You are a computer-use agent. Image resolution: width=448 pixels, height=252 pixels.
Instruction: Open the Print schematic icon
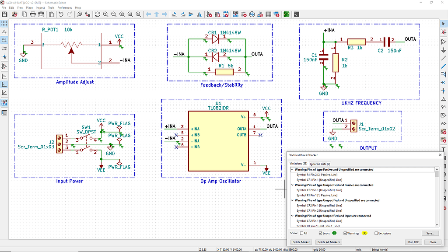(x=33, y=14)
